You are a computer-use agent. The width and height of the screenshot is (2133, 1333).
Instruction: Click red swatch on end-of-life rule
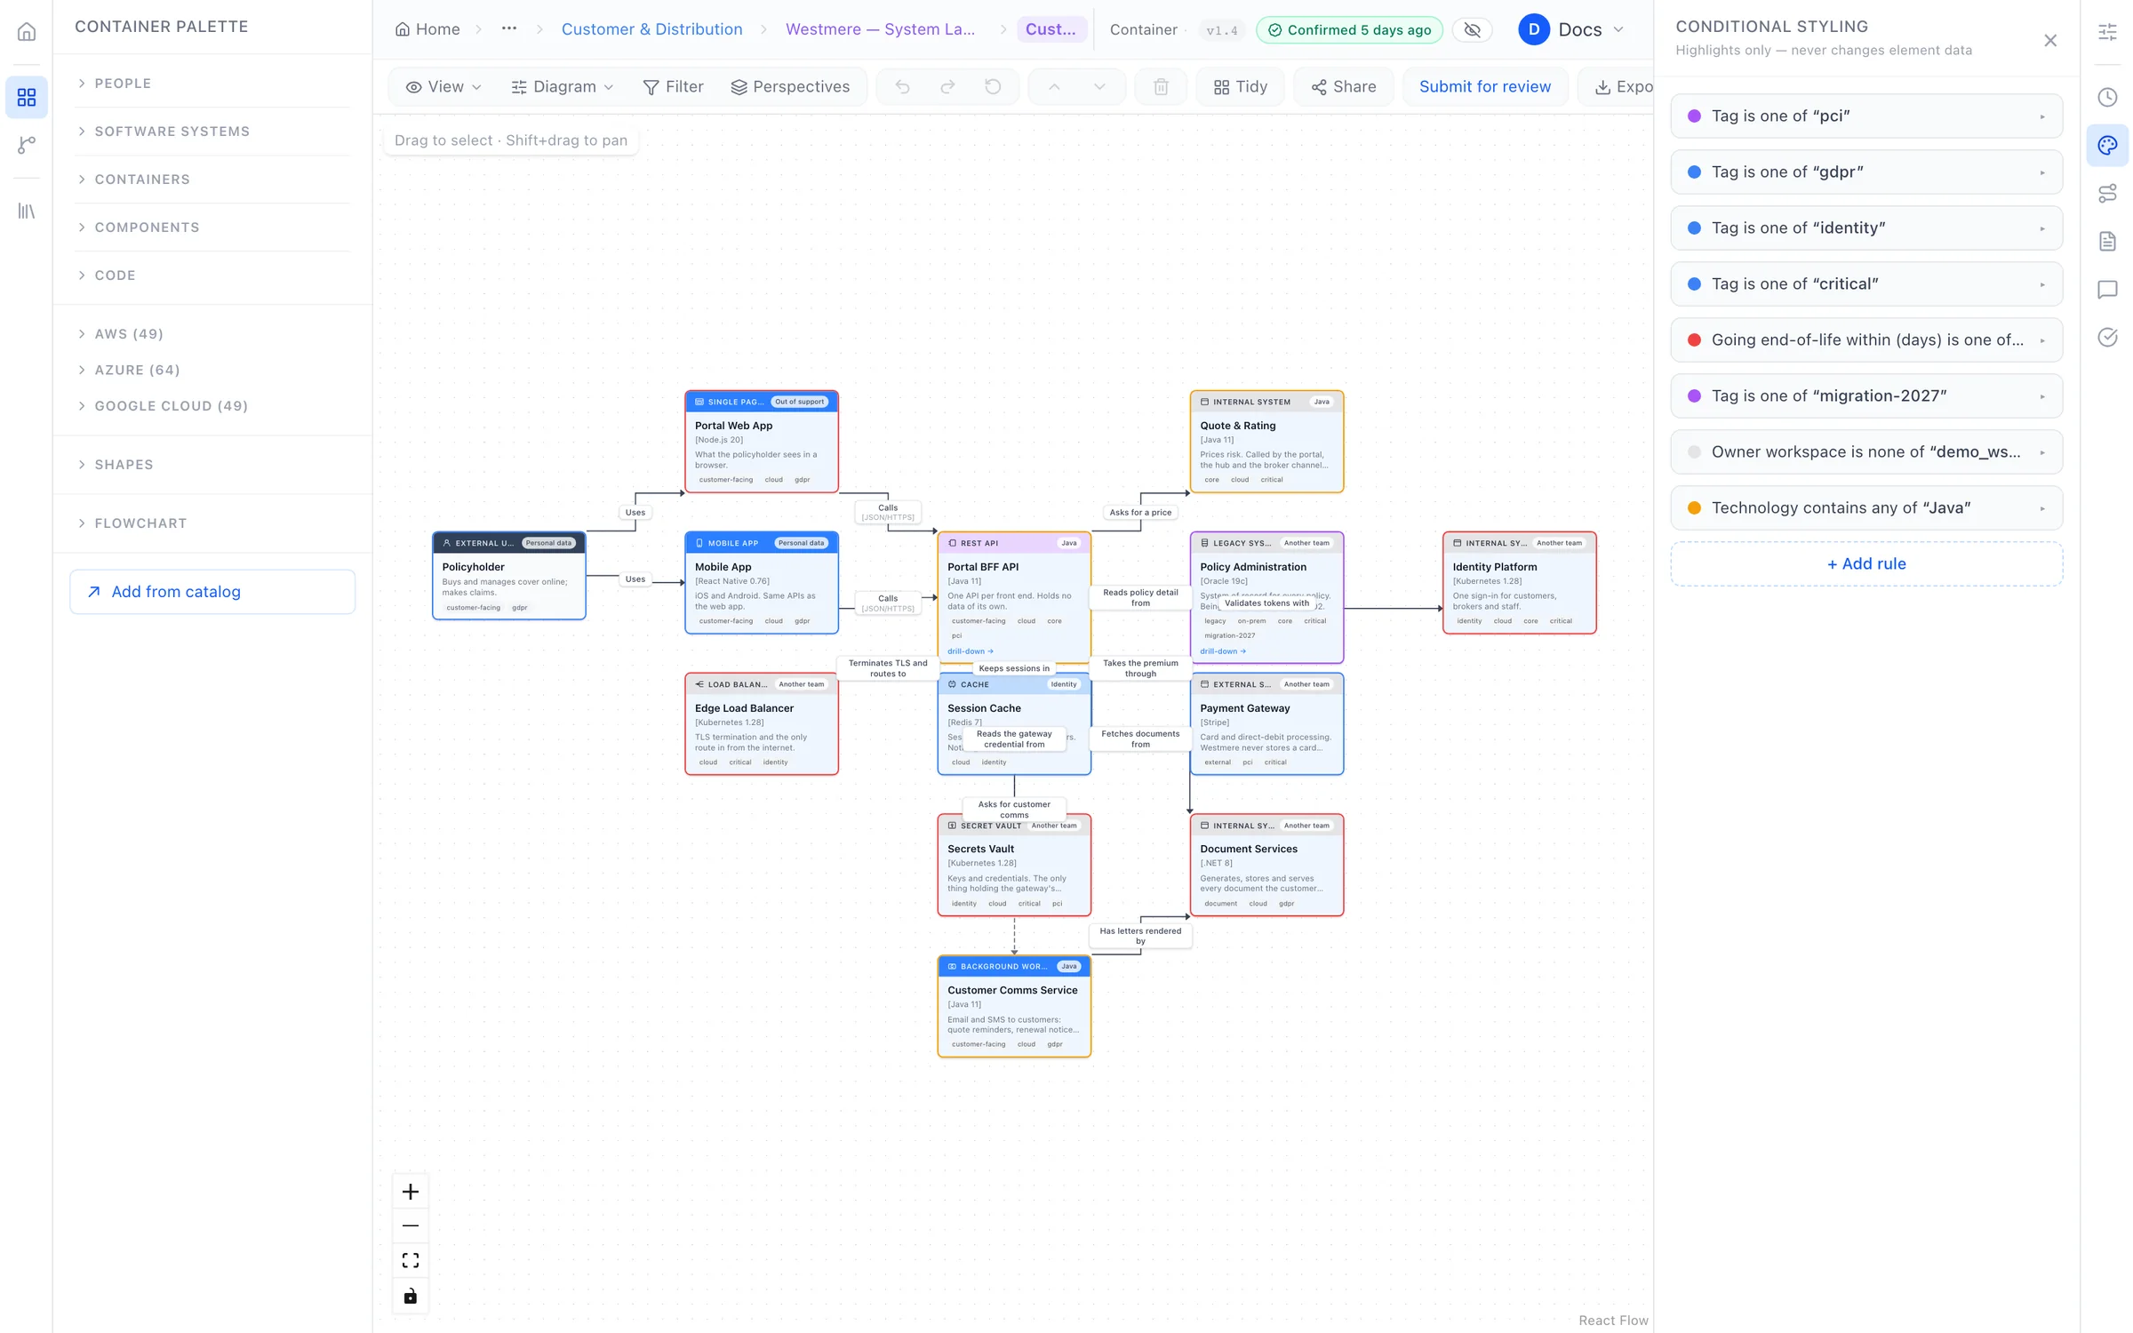point(1694,340)
